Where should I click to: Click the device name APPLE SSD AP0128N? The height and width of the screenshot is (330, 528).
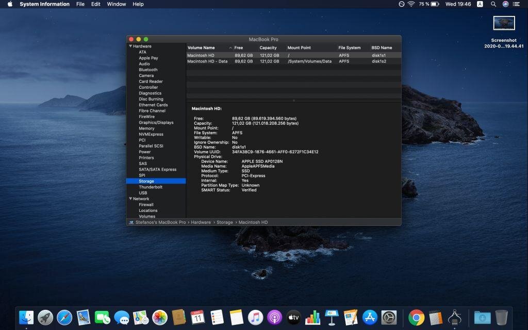click(262, 161)
